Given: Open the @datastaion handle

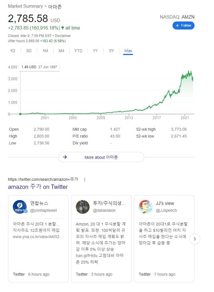Looking at the screenshot, I should pos(104,210).
